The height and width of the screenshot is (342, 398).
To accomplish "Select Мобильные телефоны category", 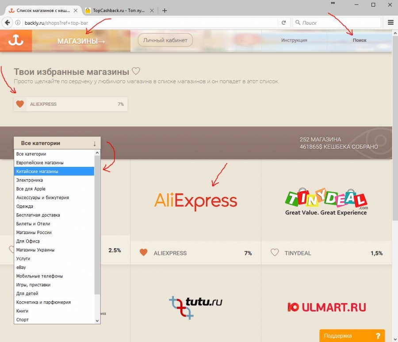I will click(54, 276).
